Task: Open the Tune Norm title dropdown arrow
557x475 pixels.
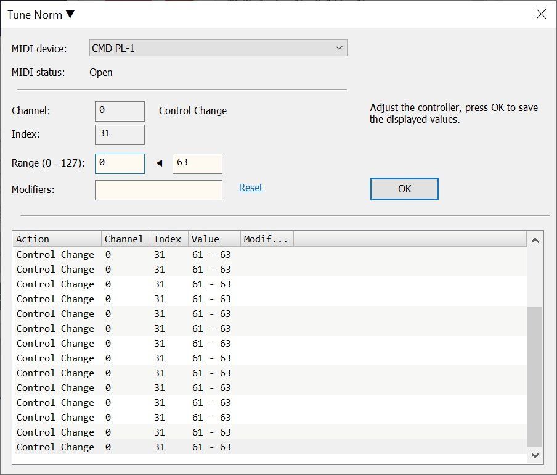Action: click(x=70, y=15)
